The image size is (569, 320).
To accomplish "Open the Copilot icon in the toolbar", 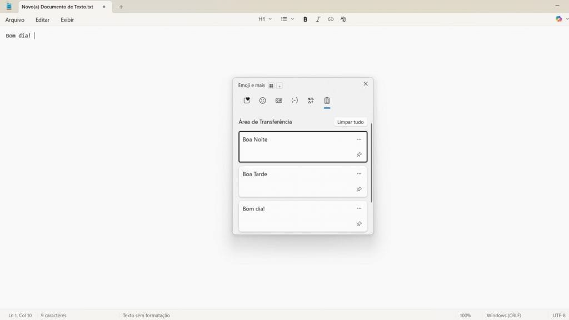I will click(558, 19).
